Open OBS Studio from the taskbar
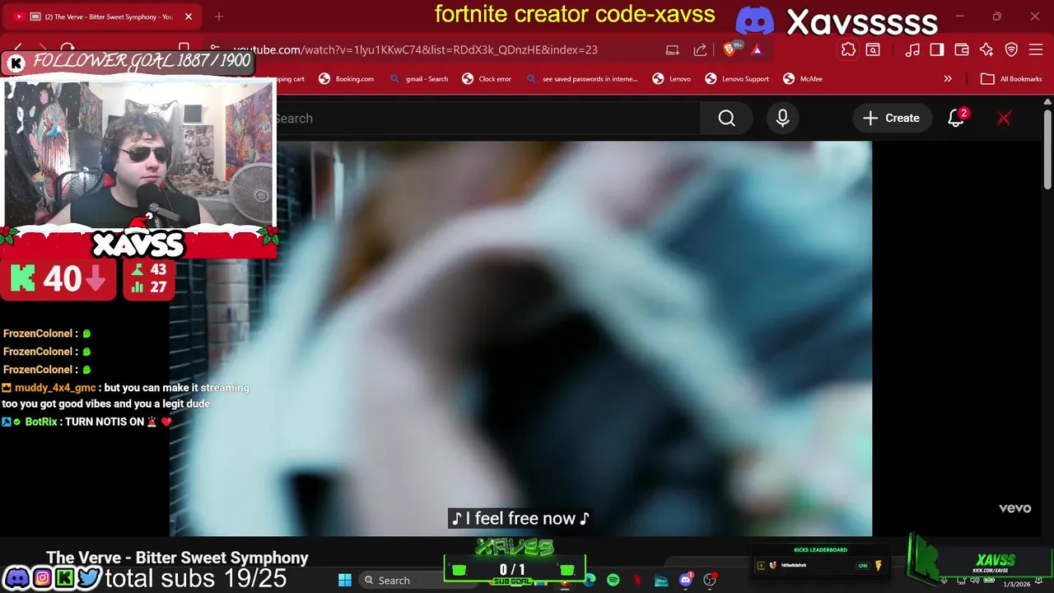Image resolution: width=1054 pixels, height=593 pixels. pos(710,580)
